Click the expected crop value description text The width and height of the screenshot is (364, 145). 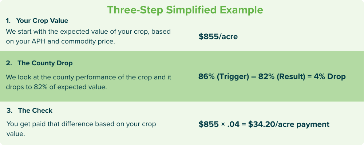(88, 37)
